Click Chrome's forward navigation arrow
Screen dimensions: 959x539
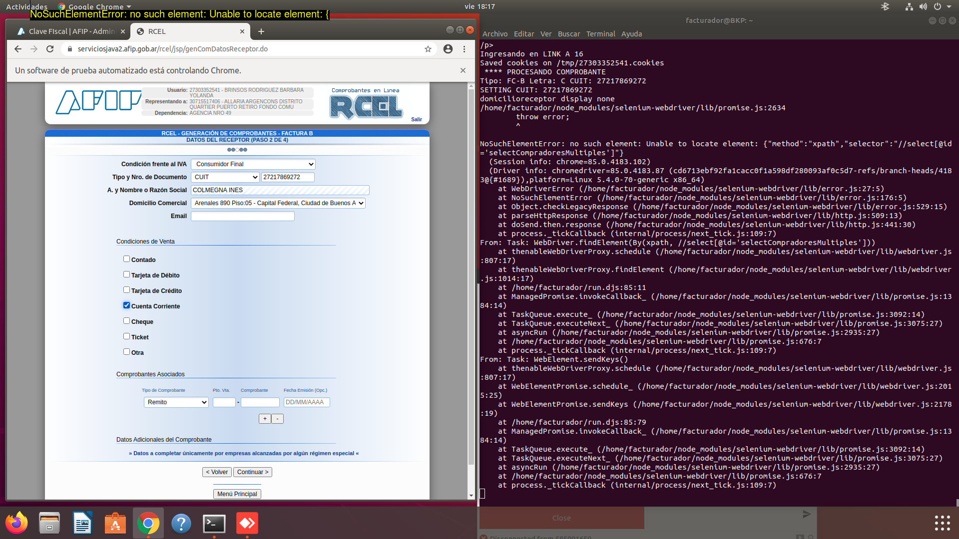click(34, 49)
